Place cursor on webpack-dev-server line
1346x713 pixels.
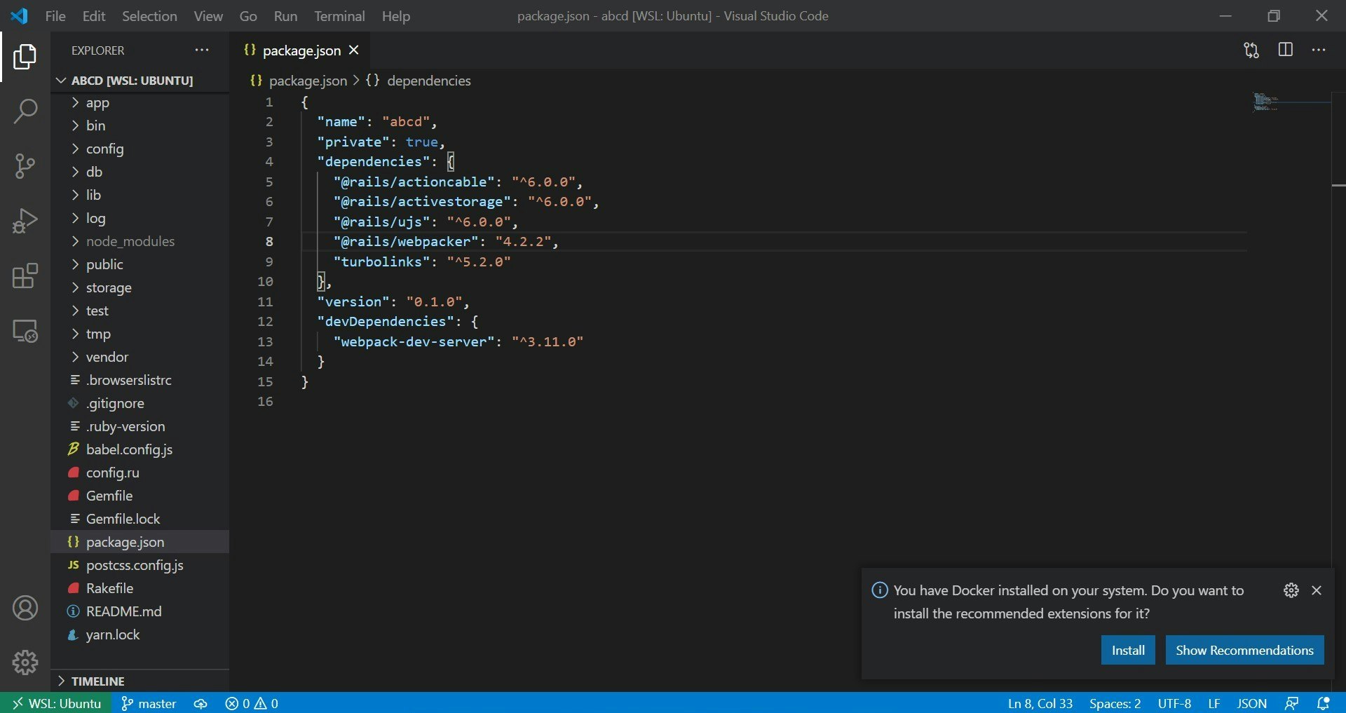tap(458, 341)
